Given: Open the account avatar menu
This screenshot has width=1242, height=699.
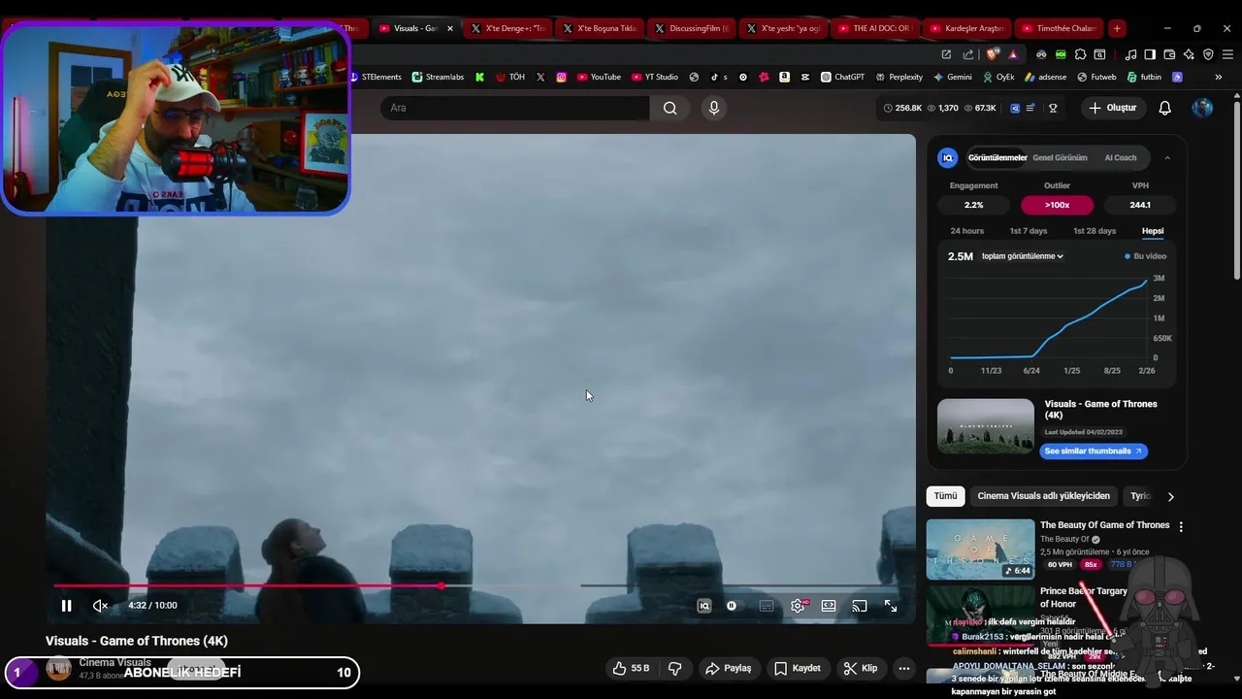Looking at the screenshot, I should 1202,108.
